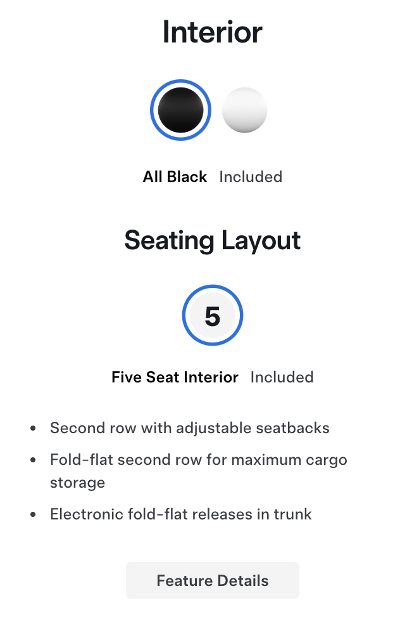Click the adjustable seatbacks bullet text
Screen dimensions: 400x619
point(190,428)
